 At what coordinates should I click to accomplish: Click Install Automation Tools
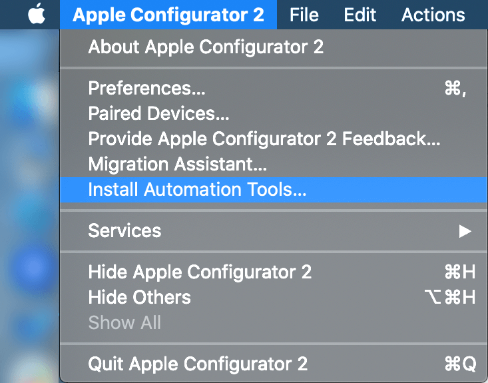tap(197, 190)
